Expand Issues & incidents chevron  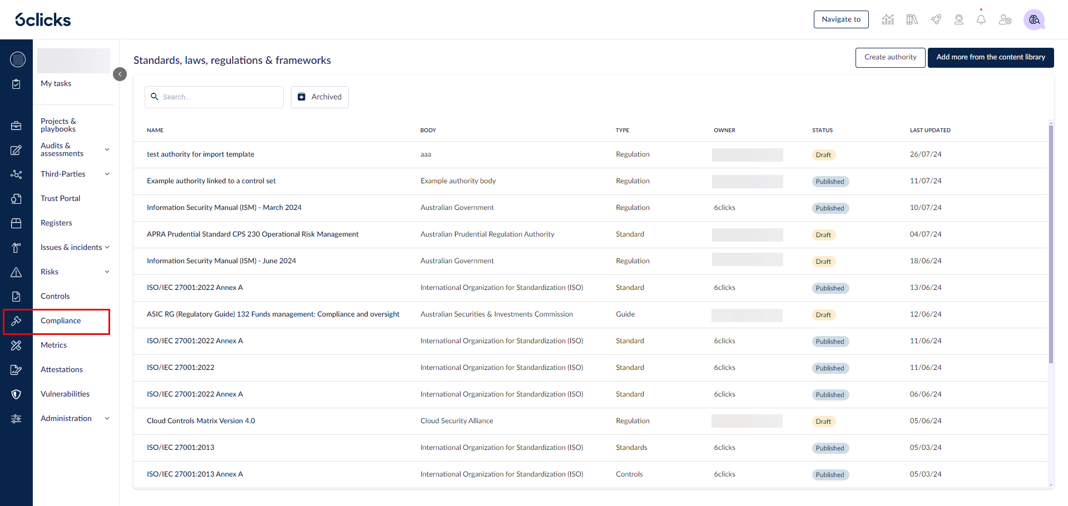107,247
